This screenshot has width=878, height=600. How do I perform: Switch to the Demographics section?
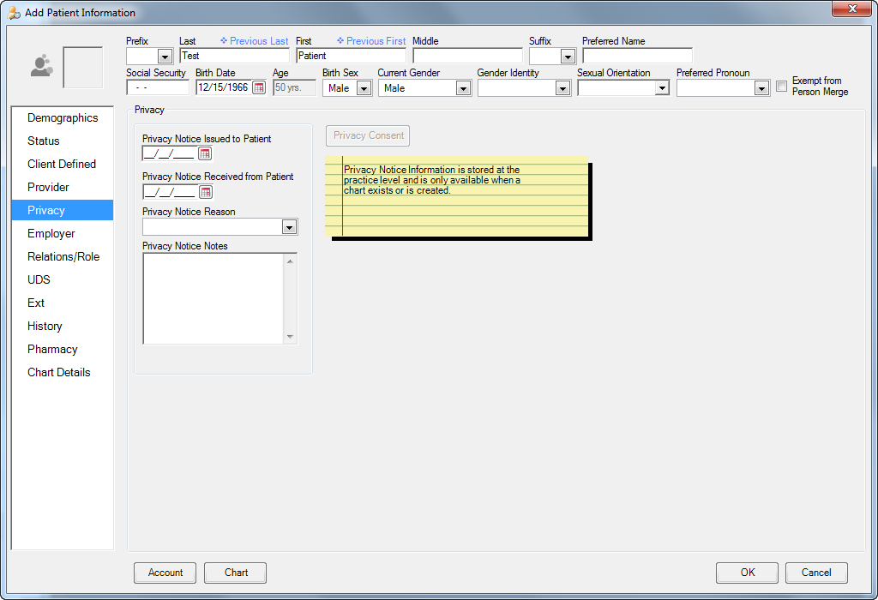click(63, 117)
